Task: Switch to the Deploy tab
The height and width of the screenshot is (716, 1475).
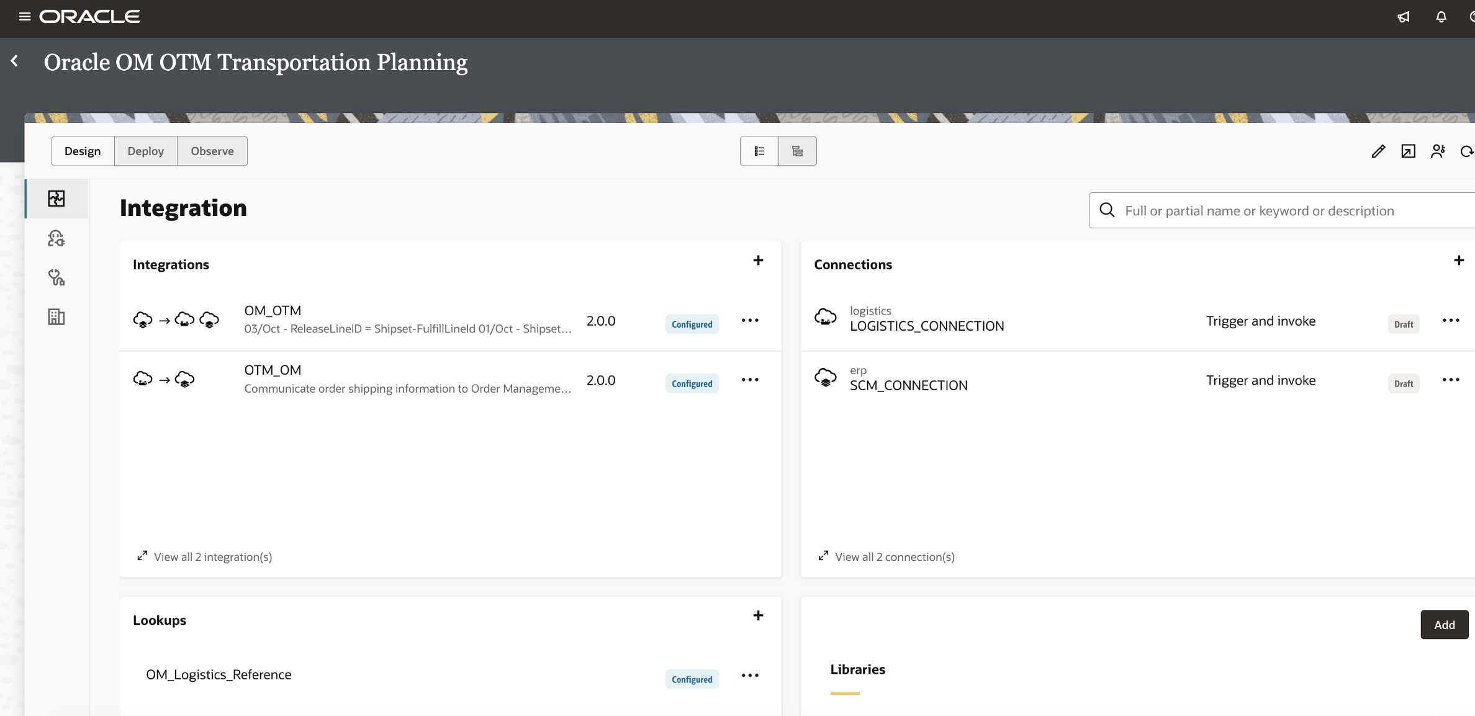Action: tap(145, 151)
